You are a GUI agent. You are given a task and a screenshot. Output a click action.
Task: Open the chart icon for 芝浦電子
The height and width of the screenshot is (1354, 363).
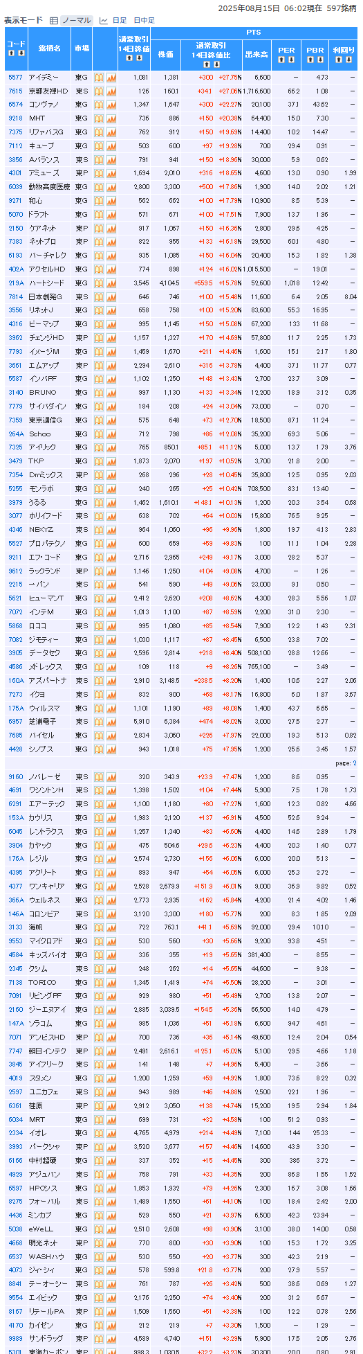click(111, 722)
